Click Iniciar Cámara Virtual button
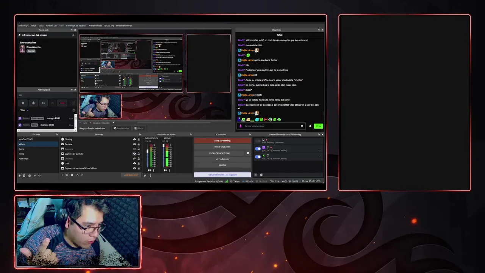The height and width of the screenshot is (273, 485). point(219,153)
